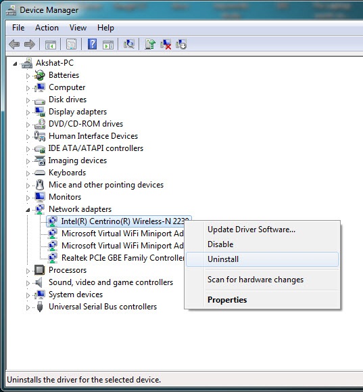
Task: Click the Batteries category icon
Action: (x=40, y=75)
